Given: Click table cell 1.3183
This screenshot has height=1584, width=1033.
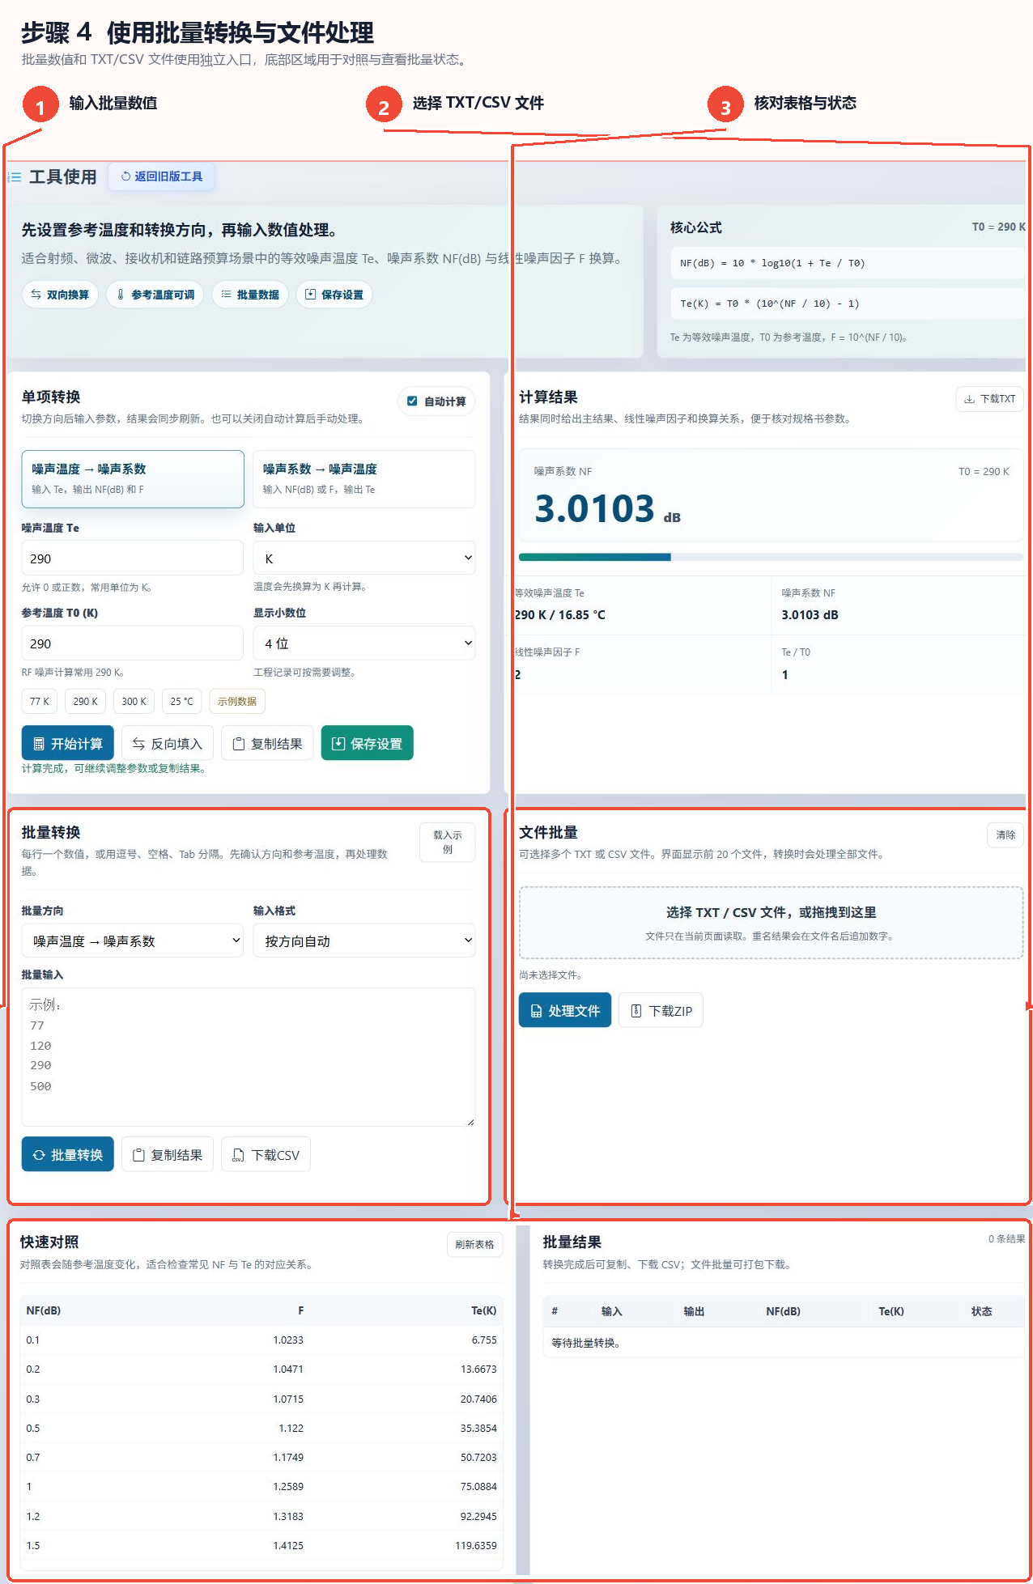Looking at the screenshot, I should click(288, 1517).
